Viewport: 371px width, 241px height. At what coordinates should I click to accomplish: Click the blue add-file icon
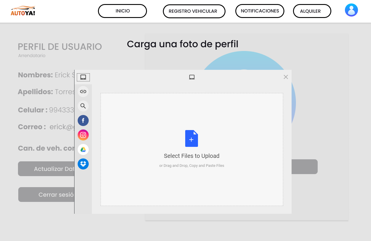(192, 138)
